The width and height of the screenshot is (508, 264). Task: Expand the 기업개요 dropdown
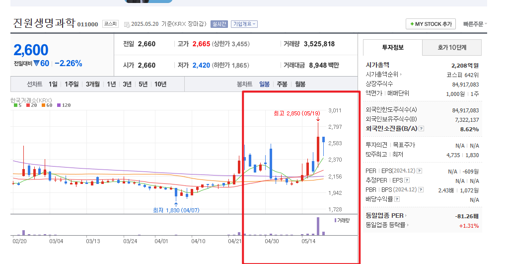click(244, 24)
